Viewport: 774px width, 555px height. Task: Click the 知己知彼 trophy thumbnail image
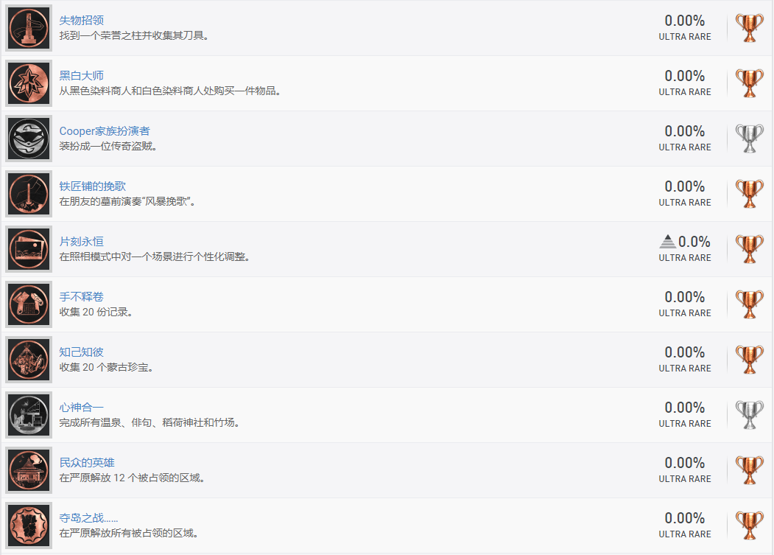pyautogui.click(x=29, y=360)
